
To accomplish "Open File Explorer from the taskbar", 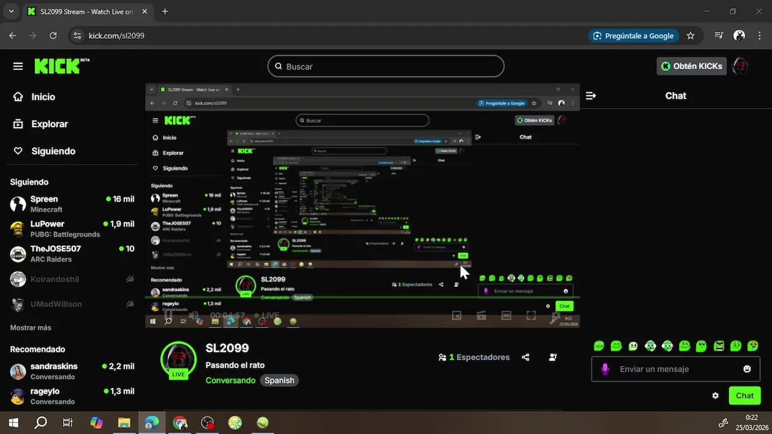I will click(x=124, y=423).
